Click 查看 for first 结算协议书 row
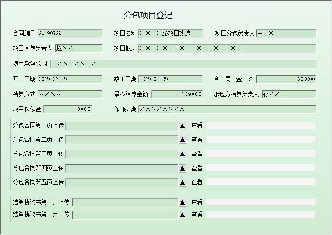This screenshot has height=235, width=332. (197, 202)
